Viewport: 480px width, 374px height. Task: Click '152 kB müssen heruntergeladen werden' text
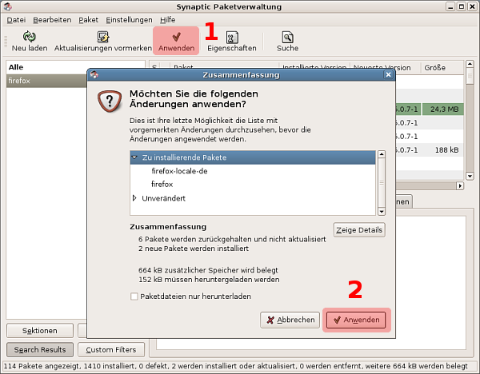coord(209,280)
